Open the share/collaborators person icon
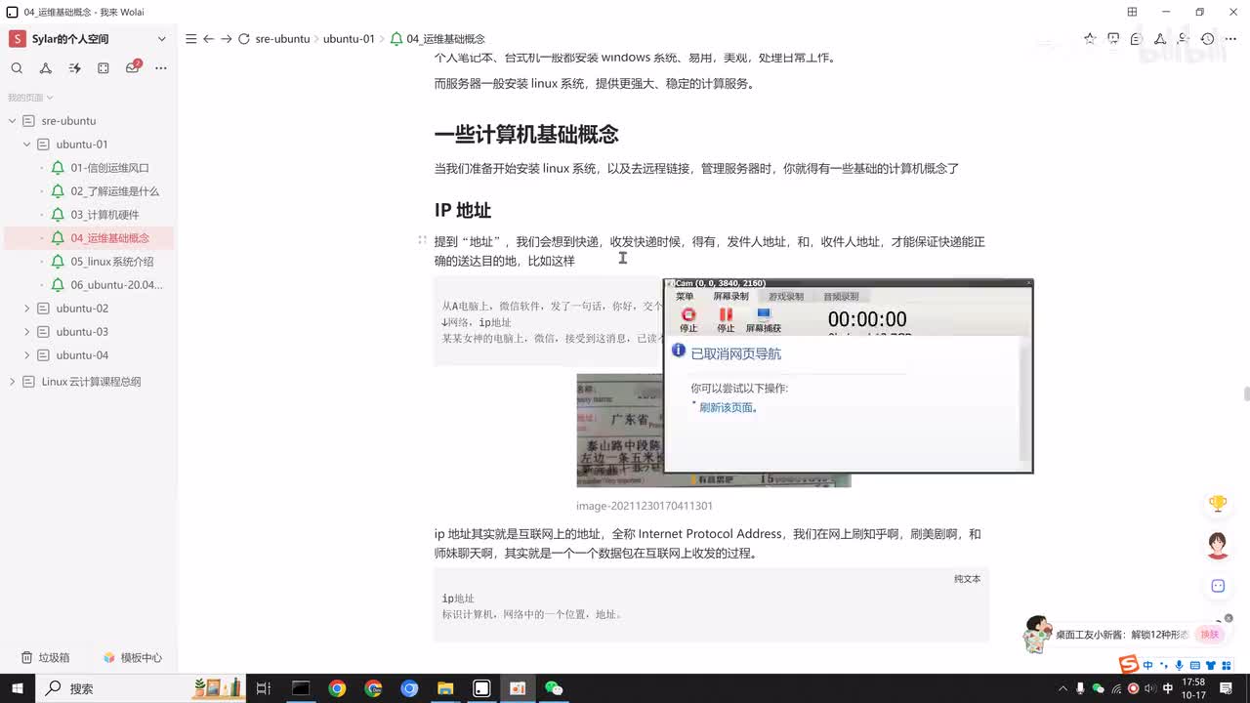The height and width of the screenshot is (703, 1250). pyautogui.click(x=1184, y=39)
